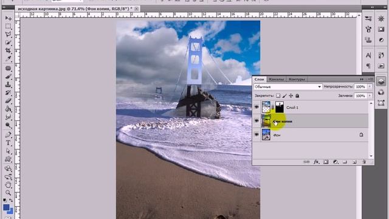Create a new layer group
The width and height of the screenshot is (389, 219).
345,162
